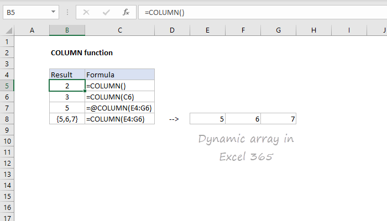
Task: Click the --> arrow cell in column D
Action: (x=172, y=119)
